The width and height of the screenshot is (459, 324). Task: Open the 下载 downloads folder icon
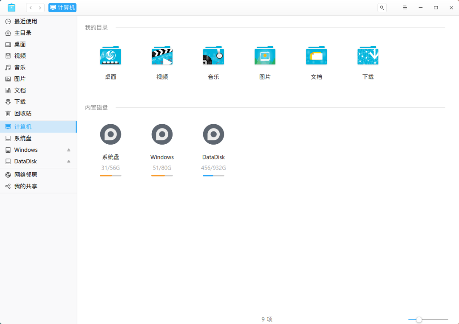368,55
